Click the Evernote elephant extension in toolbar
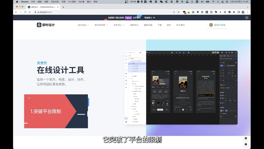Screen dimensions: 264x149 pyautogui.click(x=216, y=12)
